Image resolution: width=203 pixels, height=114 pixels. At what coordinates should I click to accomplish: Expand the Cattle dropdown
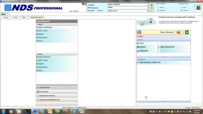pos(190,36)
